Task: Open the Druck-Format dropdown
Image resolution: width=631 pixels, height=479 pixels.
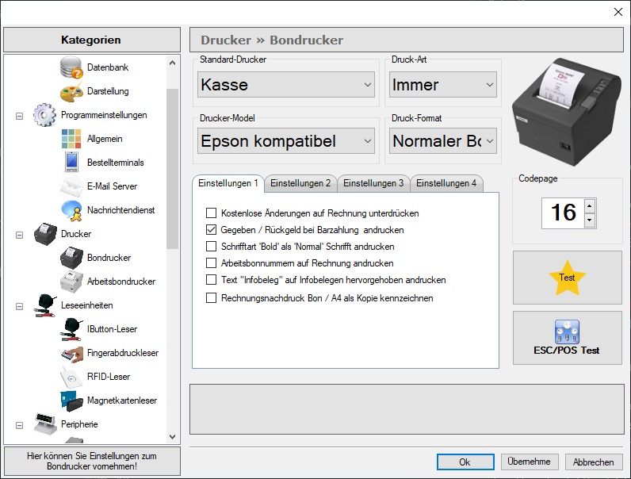Action: [x=442, y=141]
